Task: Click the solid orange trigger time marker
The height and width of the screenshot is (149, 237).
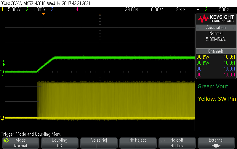Action: click(43, 14)
